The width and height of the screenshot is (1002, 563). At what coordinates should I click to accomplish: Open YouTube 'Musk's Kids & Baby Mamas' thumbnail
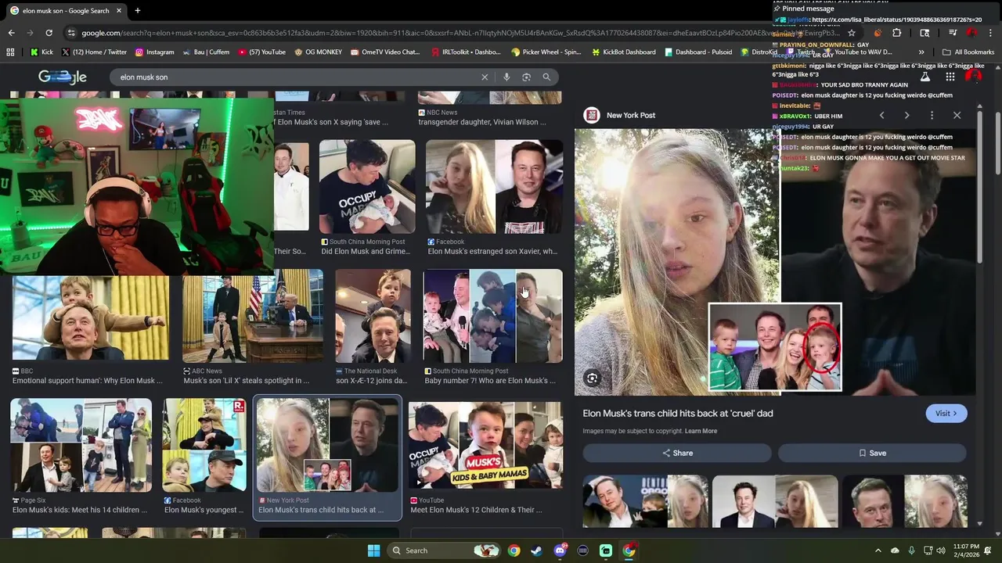point(485,445)
